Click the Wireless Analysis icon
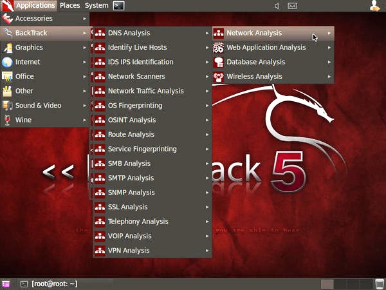The height and width of the screenshot is (290, 386). point(218,77)
